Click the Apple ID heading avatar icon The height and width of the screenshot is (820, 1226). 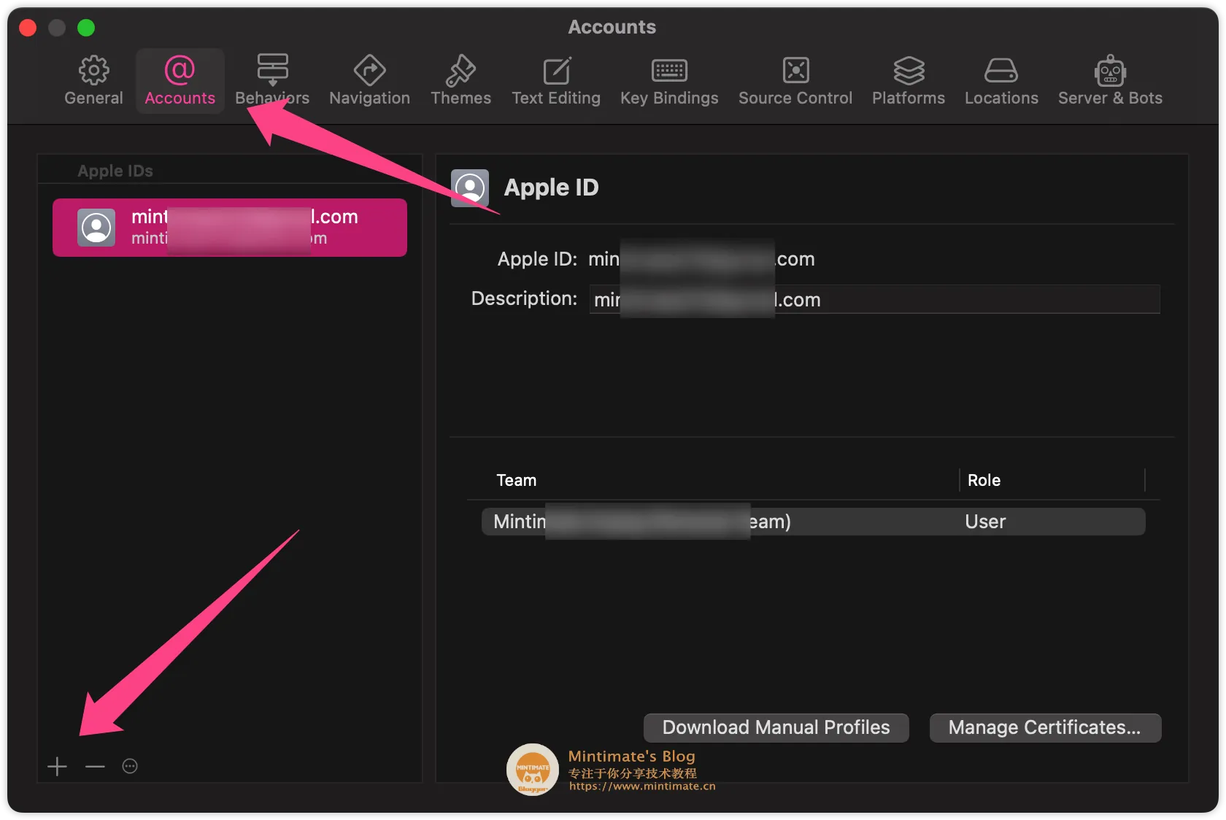coord(470,188)
